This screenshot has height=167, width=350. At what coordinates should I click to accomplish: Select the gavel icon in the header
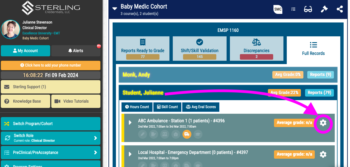(324, 9)
